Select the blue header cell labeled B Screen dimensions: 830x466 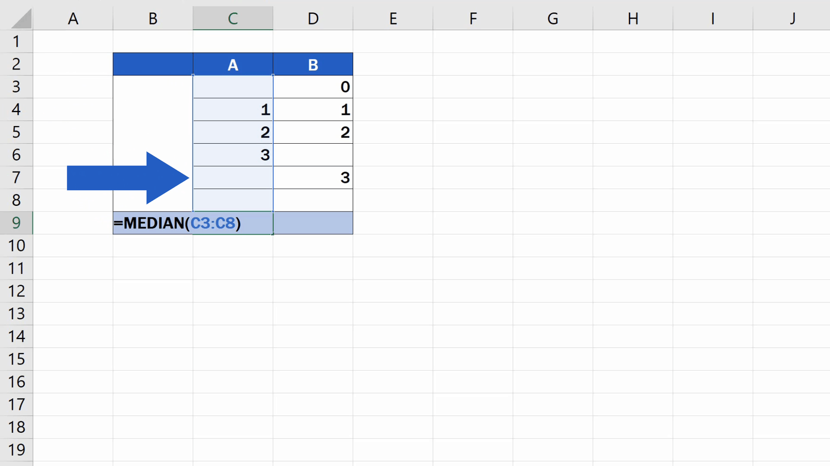click(313, 64)
